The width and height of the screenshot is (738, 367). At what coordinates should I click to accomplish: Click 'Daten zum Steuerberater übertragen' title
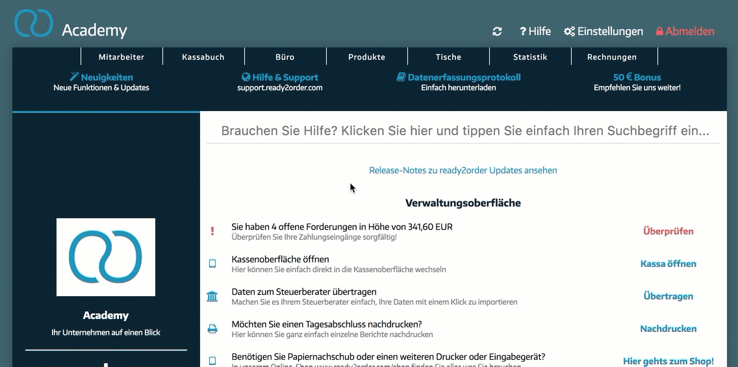tap(304, 292)
